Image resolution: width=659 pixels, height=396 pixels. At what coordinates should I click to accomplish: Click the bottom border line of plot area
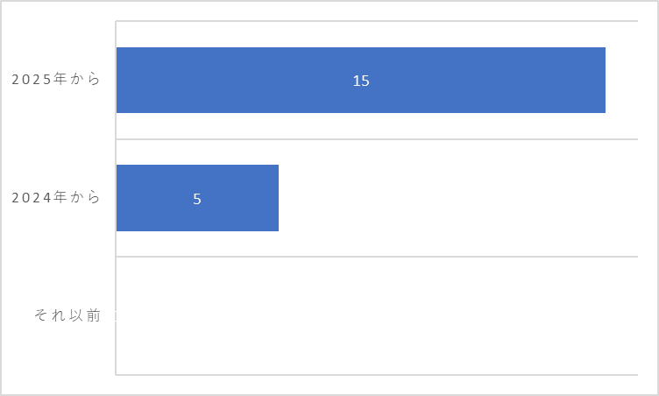(377, 375)
